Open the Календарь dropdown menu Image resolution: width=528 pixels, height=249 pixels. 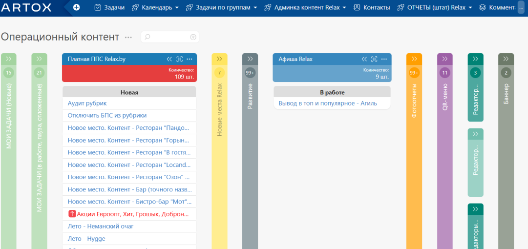point(155,7)
